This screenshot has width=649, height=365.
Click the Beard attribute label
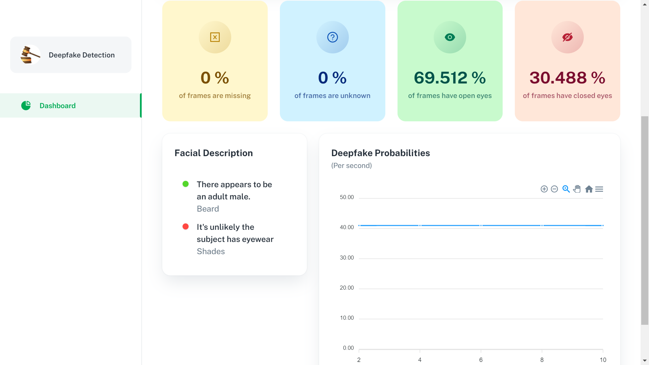(208, 209)
